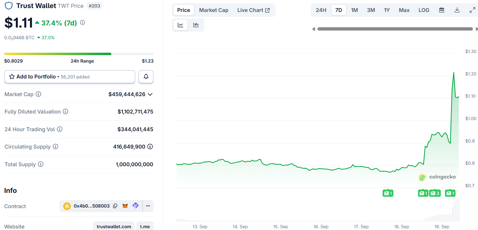Set chart range to 7D

click(338, 10)
